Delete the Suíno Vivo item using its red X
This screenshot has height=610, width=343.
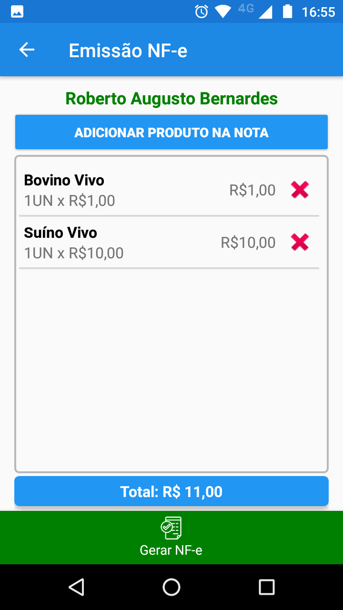(x=300, y=243)
